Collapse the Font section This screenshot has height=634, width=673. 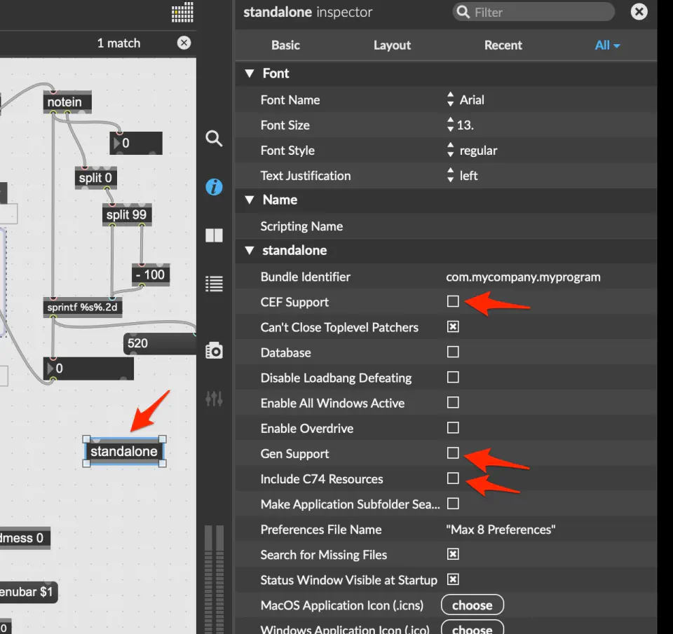pos(248,74)
